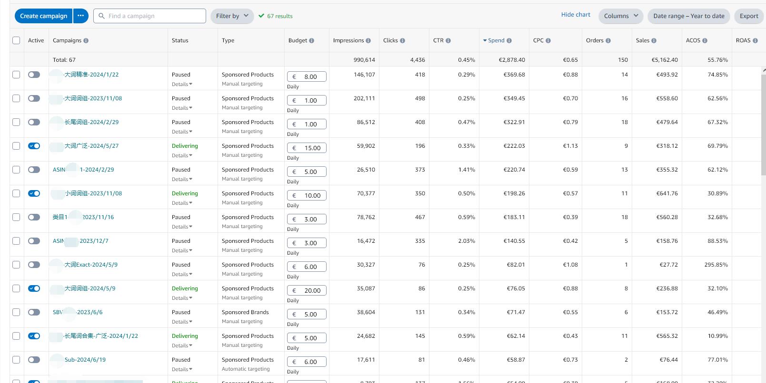The image size is (766, 383).
Task: Click the info icon beside Clicks header
Action: (402, 41)
